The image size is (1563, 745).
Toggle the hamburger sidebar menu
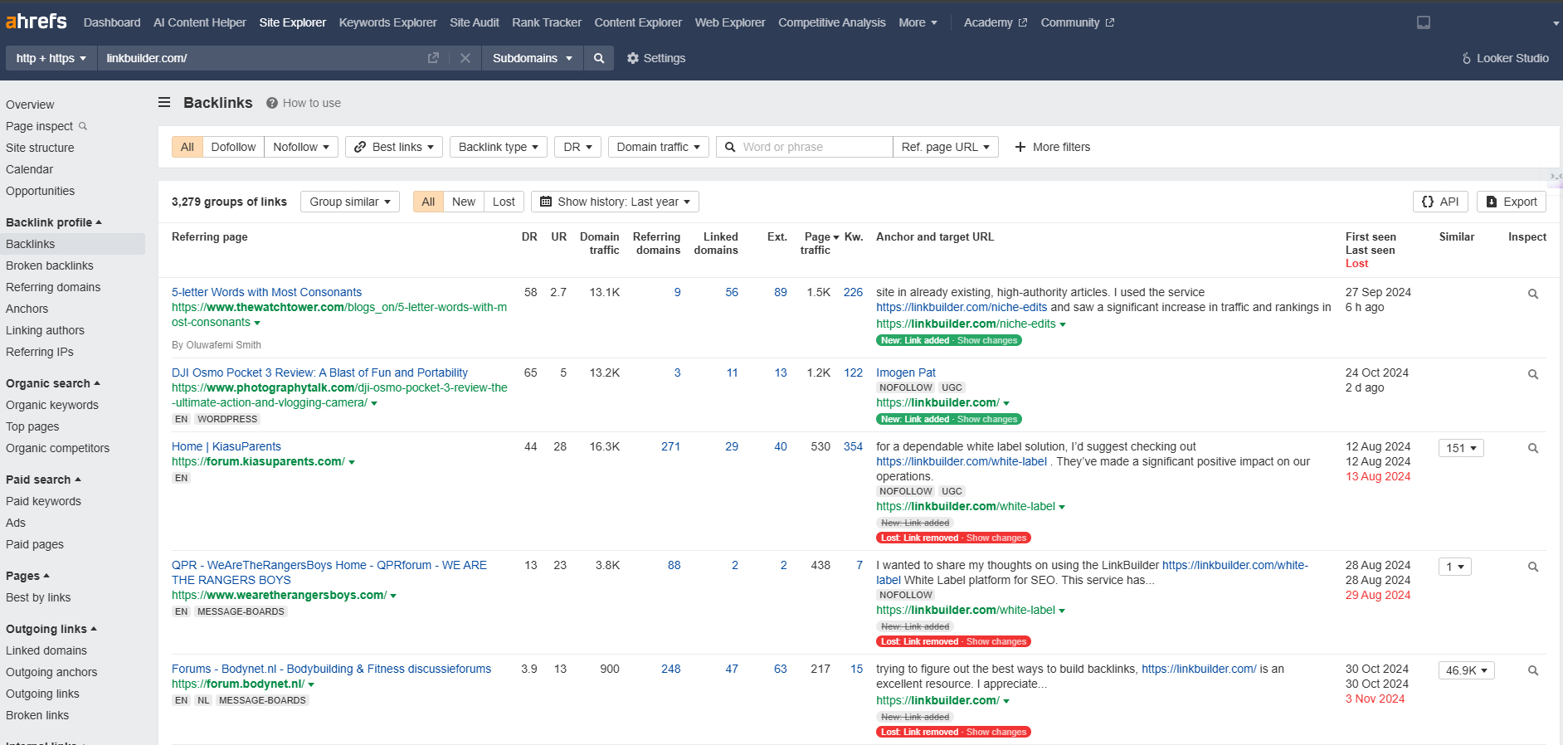(x=164, y=102)
